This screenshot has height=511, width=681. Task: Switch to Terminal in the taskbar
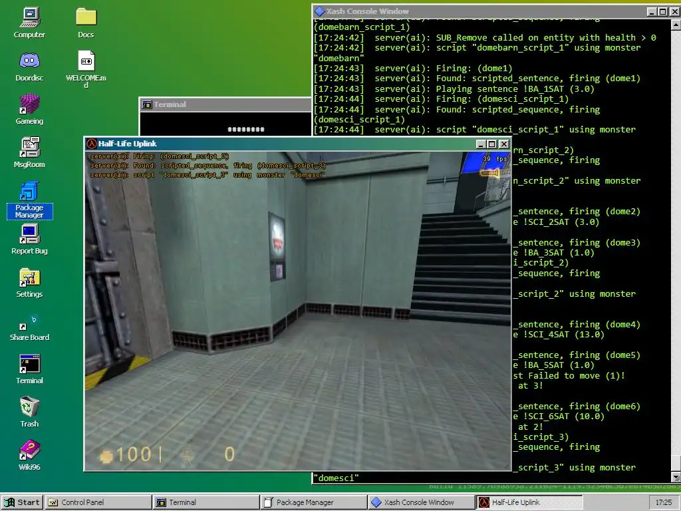(206, 502)
